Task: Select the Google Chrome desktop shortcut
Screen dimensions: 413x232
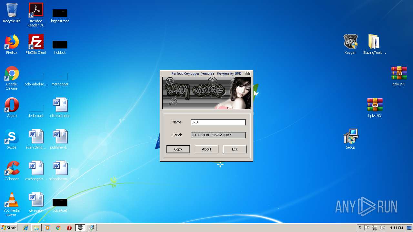Action: tap(12, 78)
